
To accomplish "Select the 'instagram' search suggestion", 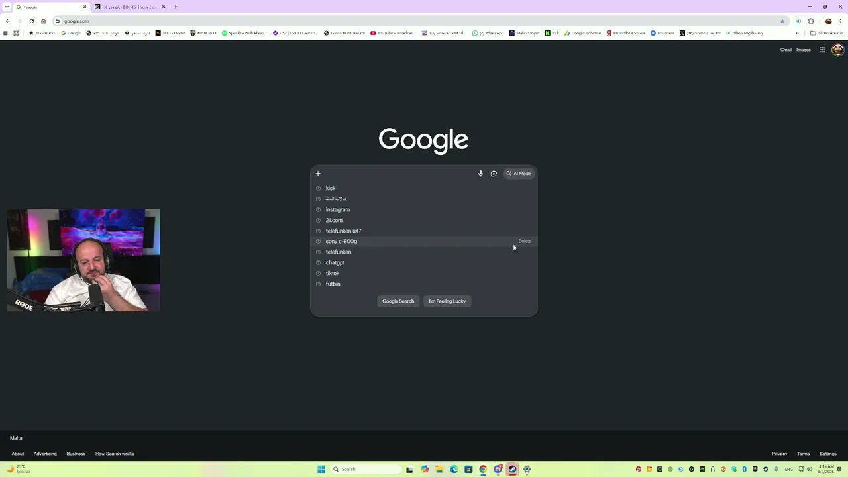I will pyautogui.click(x=424, y=209).
